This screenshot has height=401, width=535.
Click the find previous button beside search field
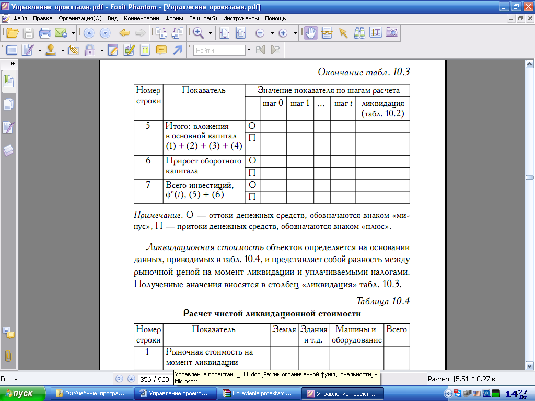click(x=260, y=50)
